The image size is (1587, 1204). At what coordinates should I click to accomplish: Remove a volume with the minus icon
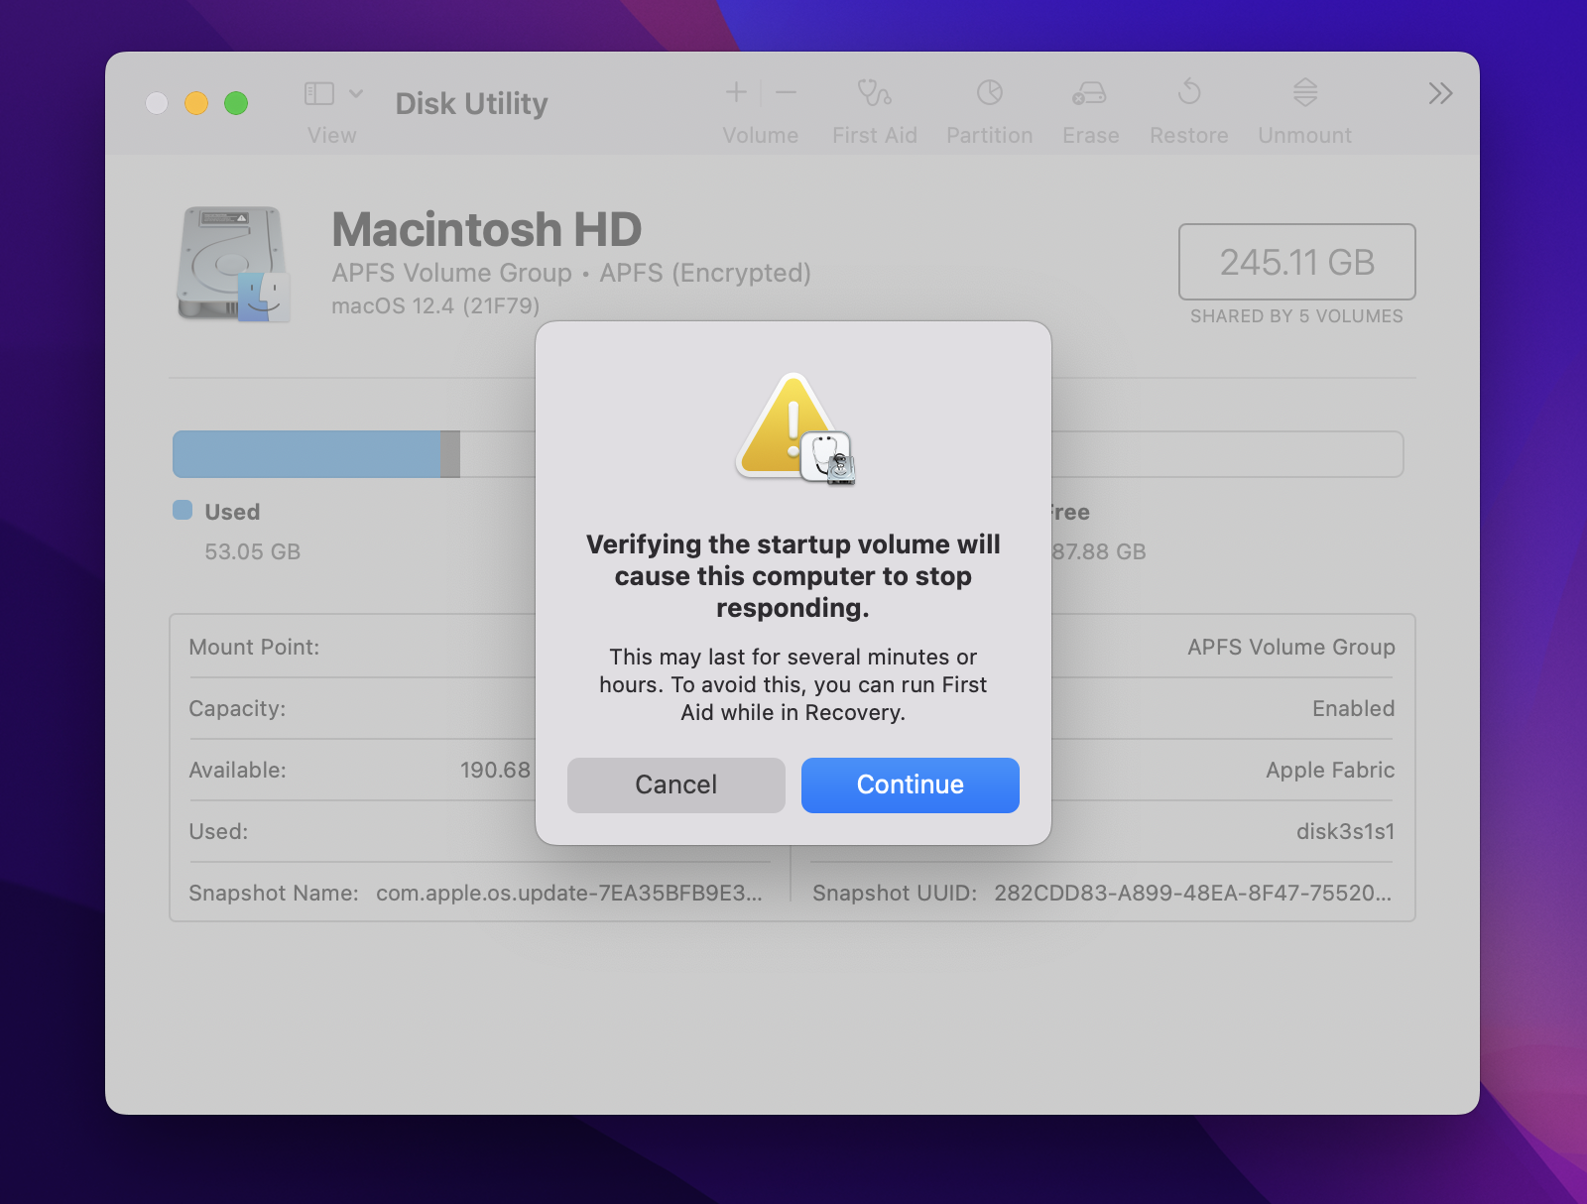pos(786,92)
